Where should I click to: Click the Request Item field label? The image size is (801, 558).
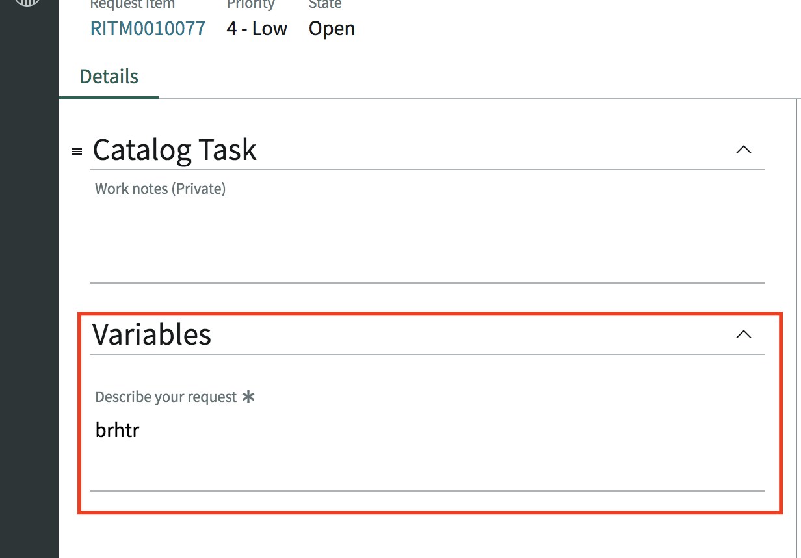point(133,5)
